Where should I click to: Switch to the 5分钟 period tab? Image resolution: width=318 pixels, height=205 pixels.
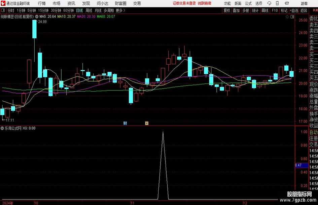pyautogui.click(x=32, y=10)
